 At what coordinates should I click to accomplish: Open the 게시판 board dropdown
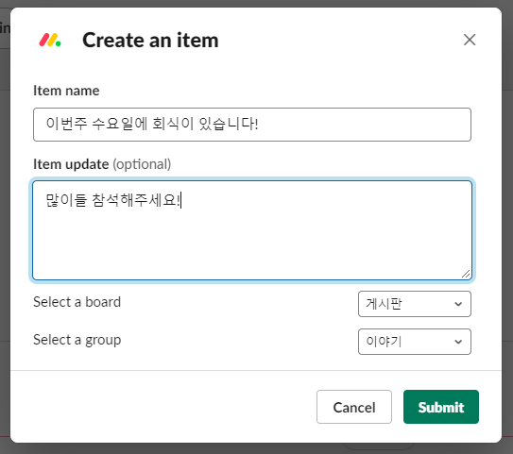[x=415, y=304]
